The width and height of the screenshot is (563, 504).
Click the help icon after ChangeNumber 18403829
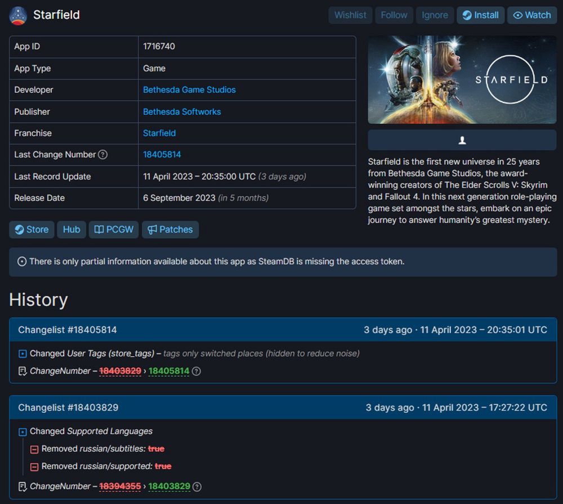click(x=197, y=487)
